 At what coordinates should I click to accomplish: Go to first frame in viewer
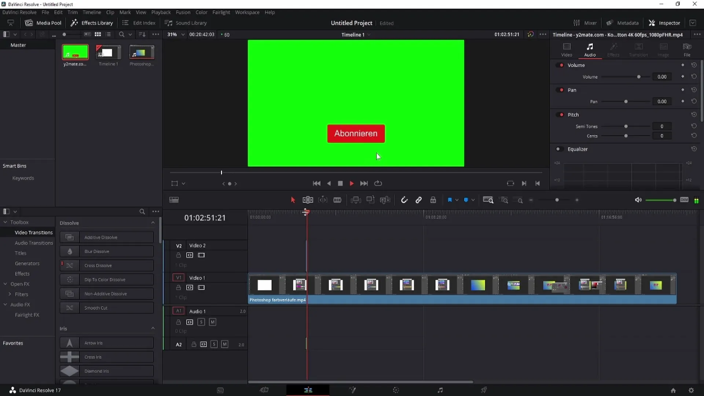click(316, 183)
